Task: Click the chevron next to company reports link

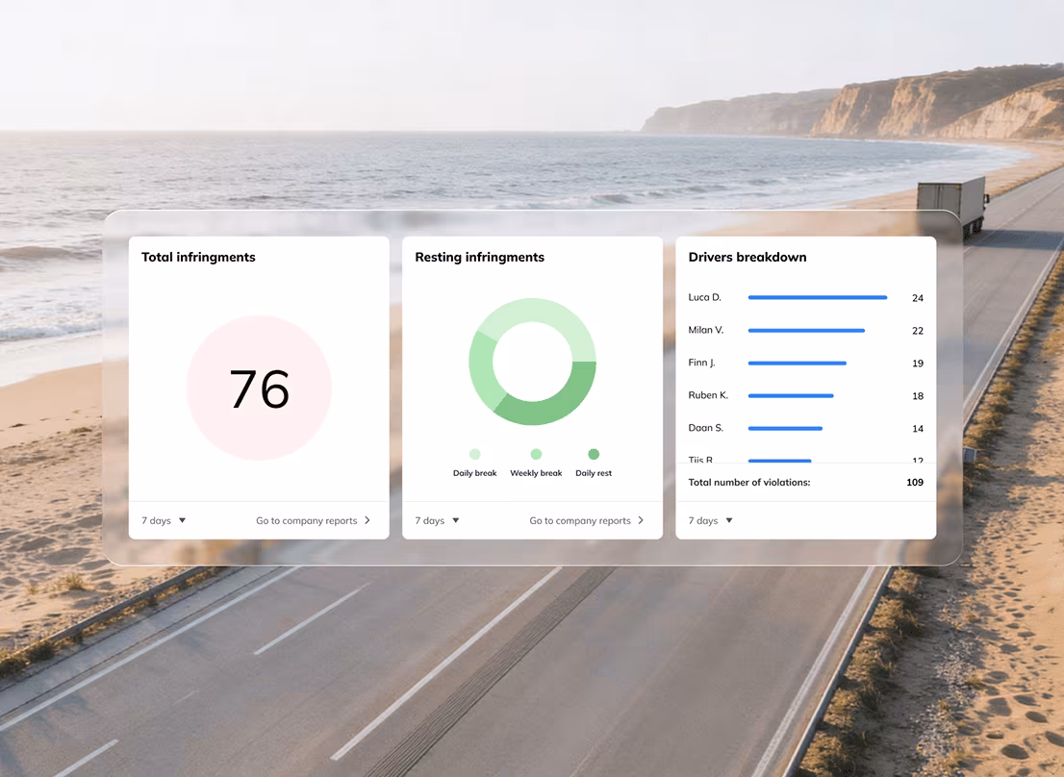Action: [367, 520]
